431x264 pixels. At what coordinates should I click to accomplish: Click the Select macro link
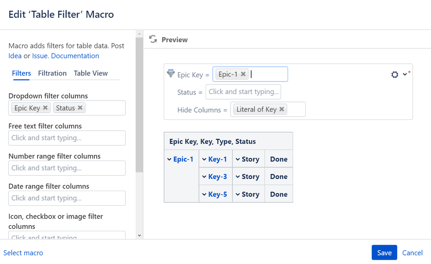23,253
